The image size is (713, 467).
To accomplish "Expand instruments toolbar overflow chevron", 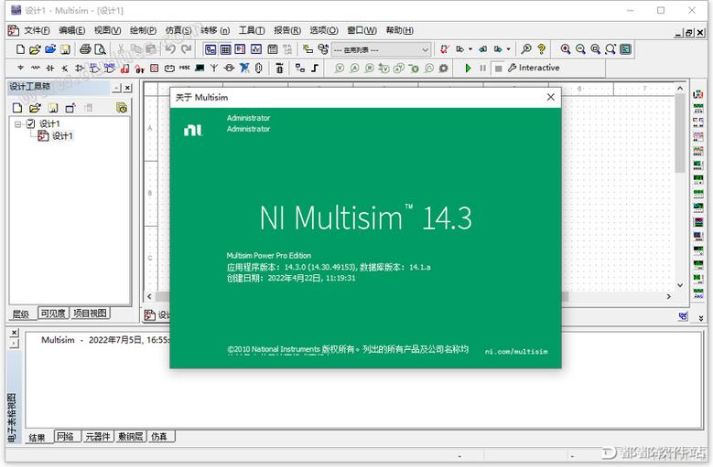I will pyautogui.click(x=701, y=318).
